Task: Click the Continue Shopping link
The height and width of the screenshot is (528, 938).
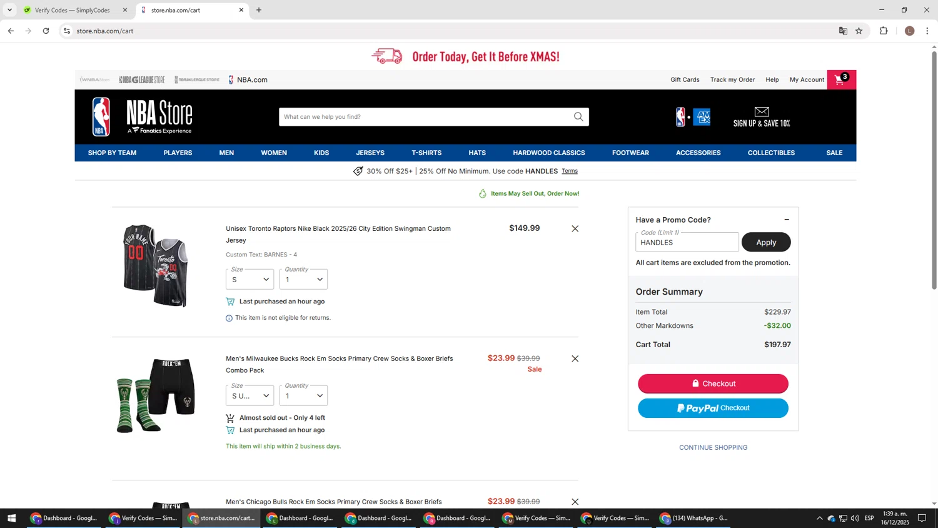Action: coord(713,447)
